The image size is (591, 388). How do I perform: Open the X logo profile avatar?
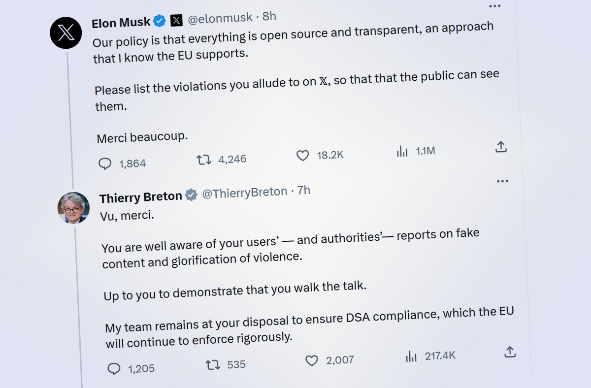click(x=66, y=32)
